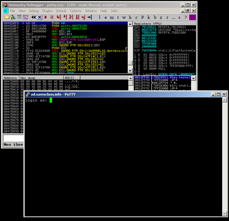
Task: Select the PUSH 60 instruction at 004550F0
Action: click(65, 23)
